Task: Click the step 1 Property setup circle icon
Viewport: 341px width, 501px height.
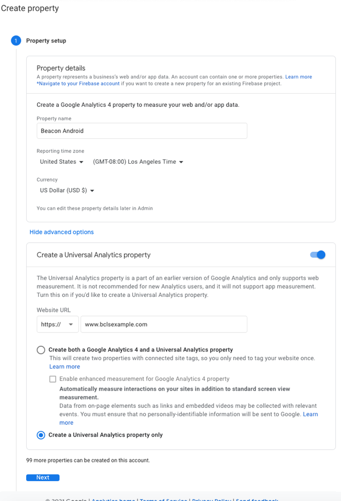Action: (16, 41)
